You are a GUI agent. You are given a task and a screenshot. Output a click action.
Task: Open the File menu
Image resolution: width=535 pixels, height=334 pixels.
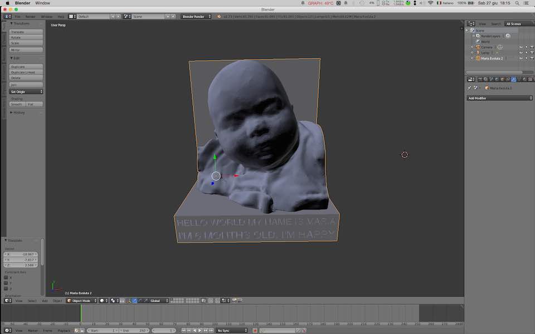coord(17,16)
